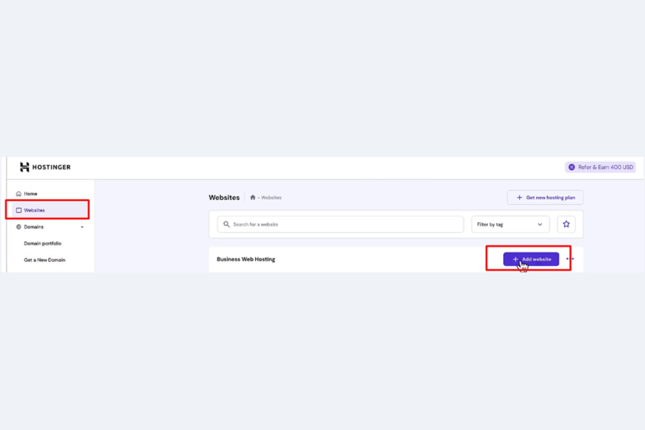Click the search magnifier icon
This screenshot has height=430, width=645.
pos(226,224)
